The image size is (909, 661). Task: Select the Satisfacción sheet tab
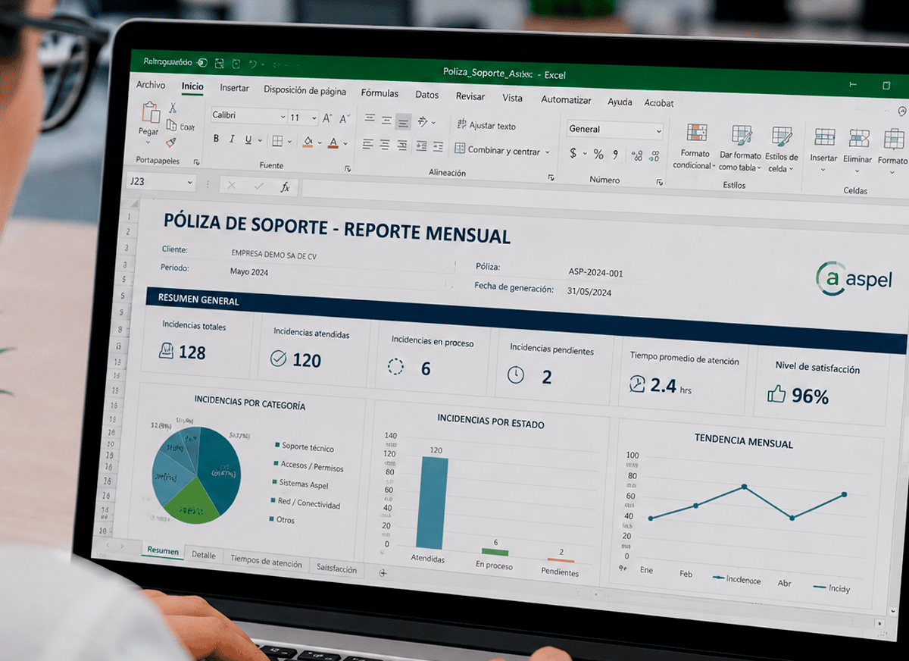[336, 569]
